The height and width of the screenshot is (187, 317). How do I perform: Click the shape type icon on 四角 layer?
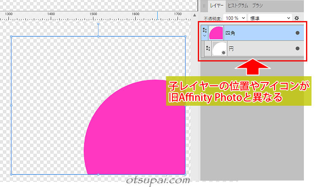click(x=205, y=30)
